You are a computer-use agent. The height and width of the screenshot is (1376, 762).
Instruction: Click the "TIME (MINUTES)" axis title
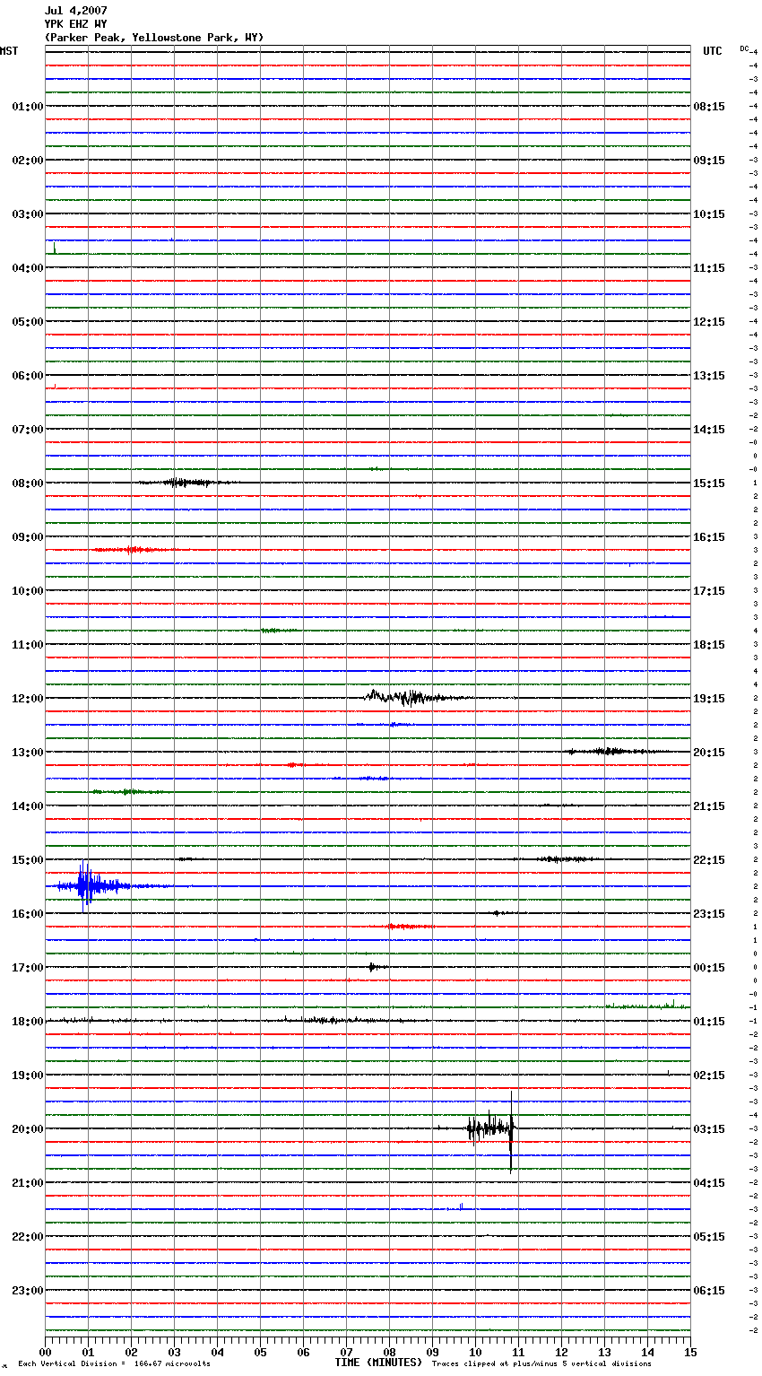coord(378,1363)
